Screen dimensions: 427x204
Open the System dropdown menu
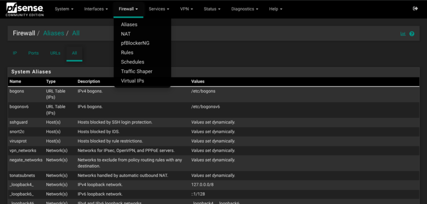point(64,9)
